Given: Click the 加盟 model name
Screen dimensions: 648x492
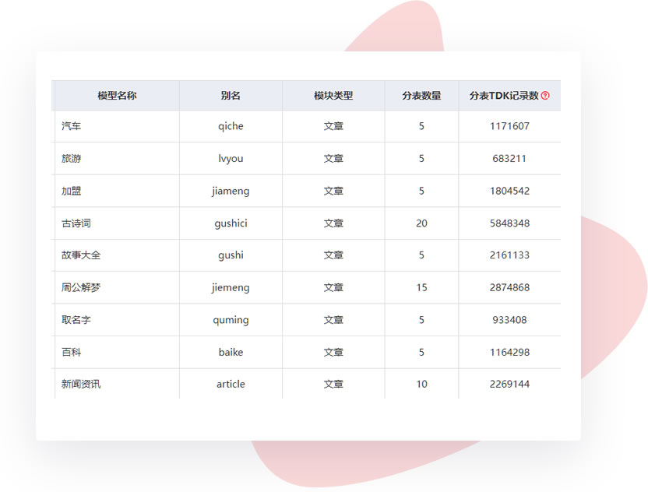Looking at the screenshot, I should (72, 191).
